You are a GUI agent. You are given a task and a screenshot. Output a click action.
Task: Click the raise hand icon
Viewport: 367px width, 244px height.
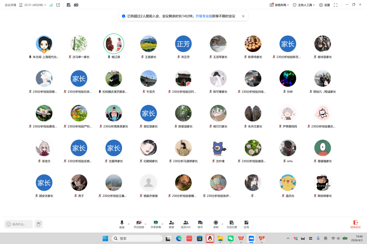tap(39, 224)
